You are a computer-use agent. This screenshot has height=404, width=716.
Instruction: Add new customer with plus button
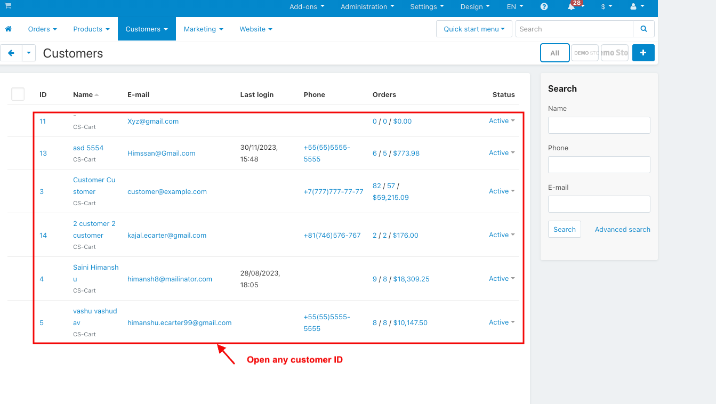point(643,53)
